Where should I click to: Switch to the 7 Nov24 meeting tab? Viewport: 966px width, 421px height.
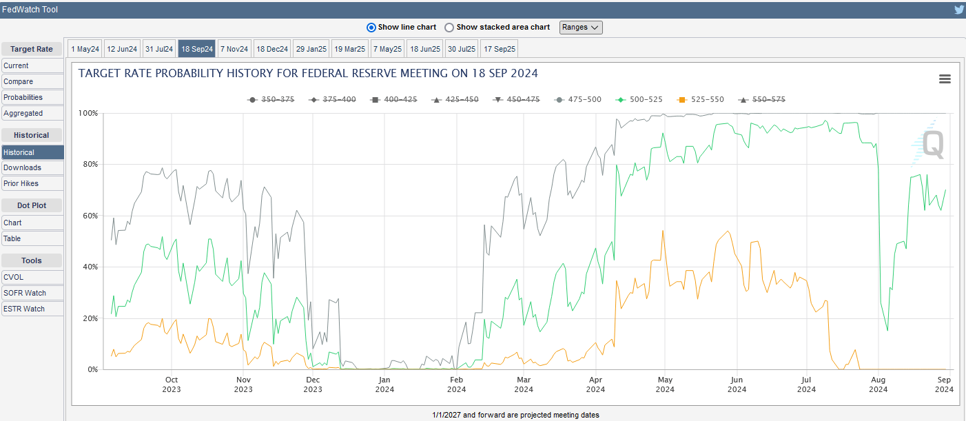click(x=234, y=48)
